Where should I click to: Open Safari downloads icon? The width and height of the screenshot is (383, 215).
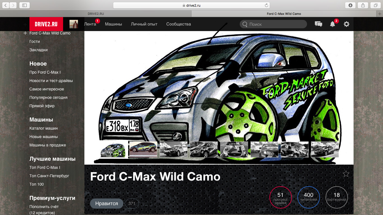pyautogui.click(x=350, y=5)
